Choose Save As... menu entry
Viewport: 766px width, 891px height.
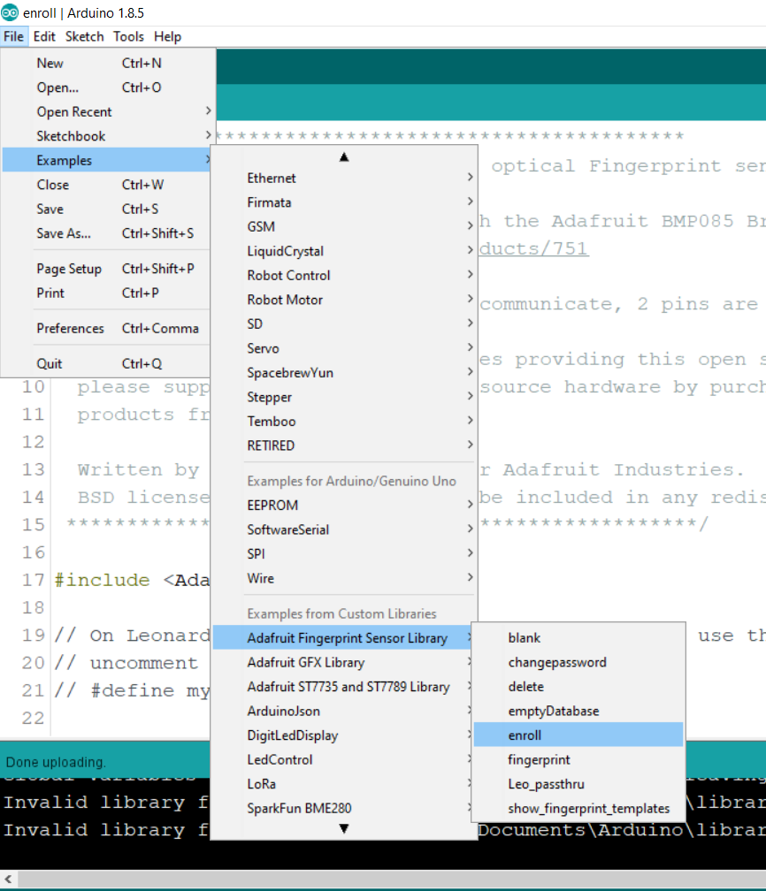pyautogui.click(x=108, y=233)
